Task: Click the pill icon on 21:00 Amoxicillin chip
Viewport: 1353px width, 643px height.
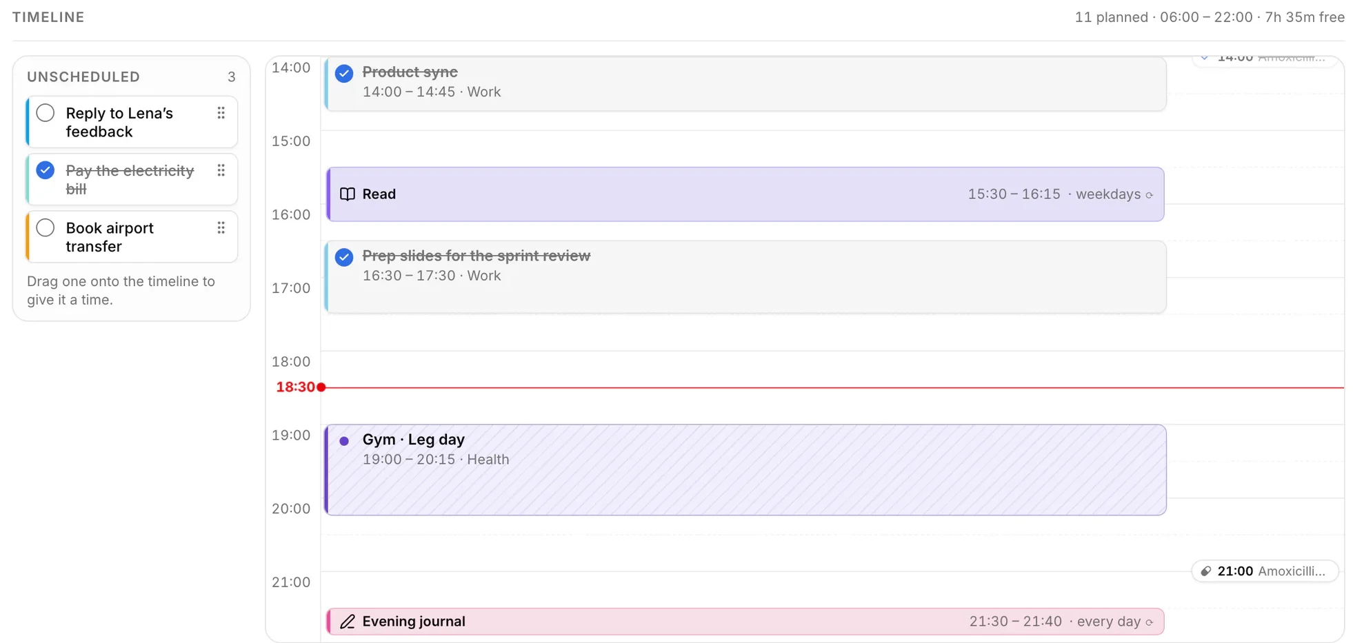Action: pyautogui.click(x=1206, y=571)
